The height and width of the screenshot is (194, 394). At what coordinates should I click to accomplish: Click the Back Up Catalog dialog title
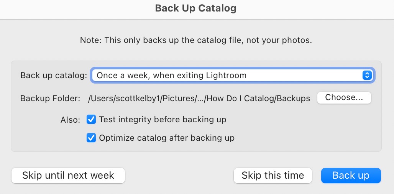[195, 8]
